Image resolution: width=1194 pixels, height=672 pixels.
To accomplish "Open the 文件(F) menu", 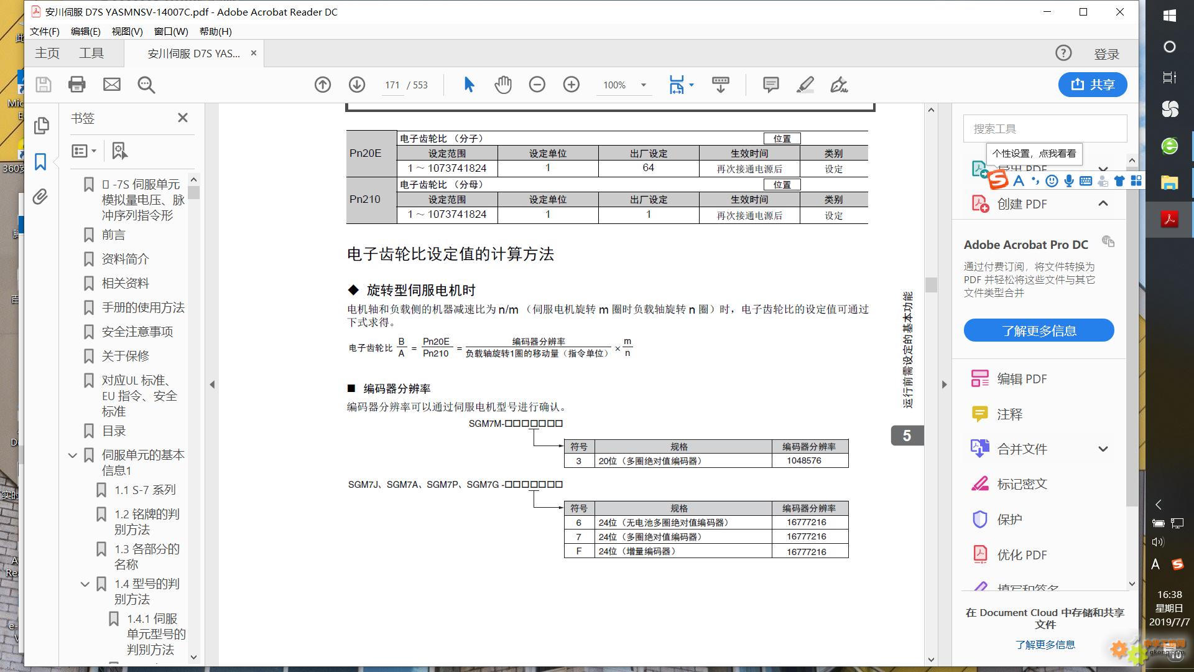I will (x=44, y=31).
